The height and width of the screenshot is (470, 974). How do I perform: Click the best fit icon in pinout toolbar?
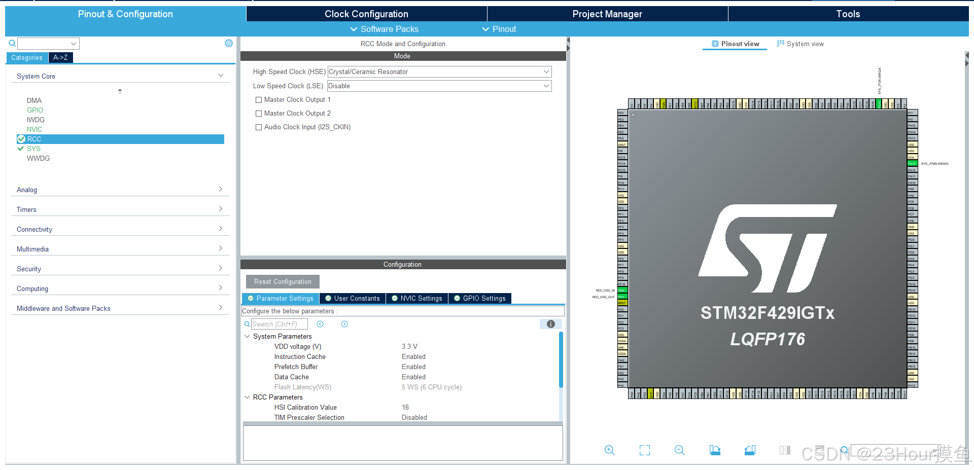[644, 450]
